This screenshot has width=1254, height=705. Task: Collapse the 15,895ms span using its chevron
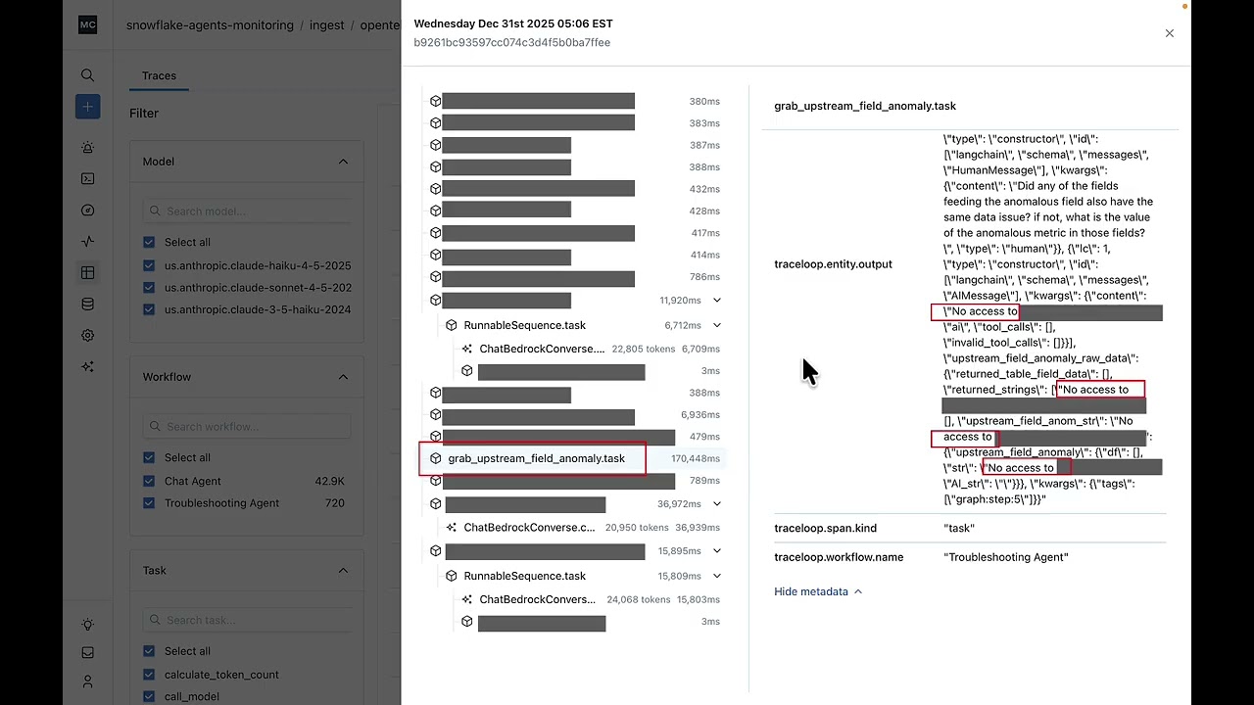pyautogui.click(x=717, y=551)
